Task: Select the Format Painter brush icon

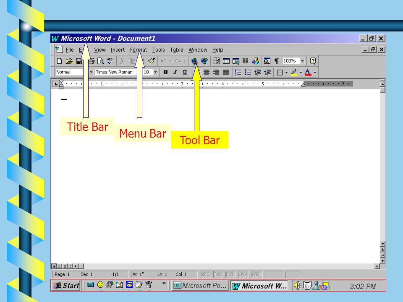Action: [152, 61]
